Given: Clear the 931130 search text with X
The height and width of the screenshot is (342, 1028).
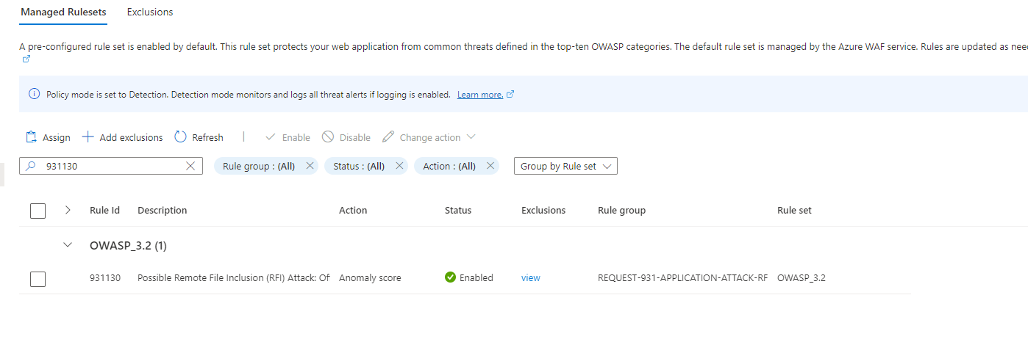Looking at the screenshot, I should click(191, 167).
